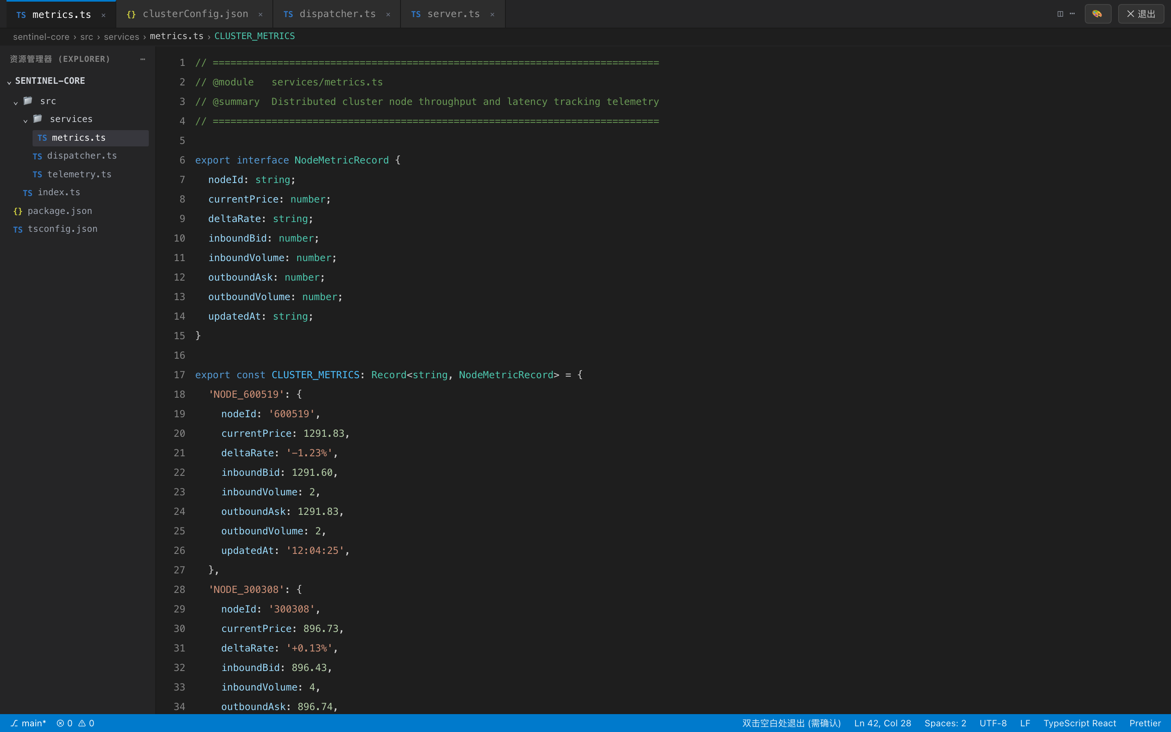Click the TS icon on the server.ts tab

416,15
